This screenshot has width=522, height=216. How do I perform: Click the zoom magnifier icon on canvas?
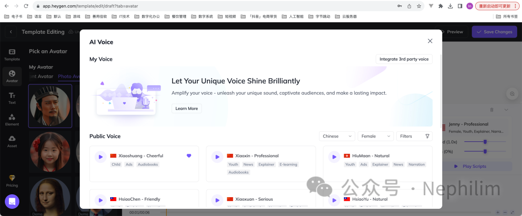click(x=512, y=94)
